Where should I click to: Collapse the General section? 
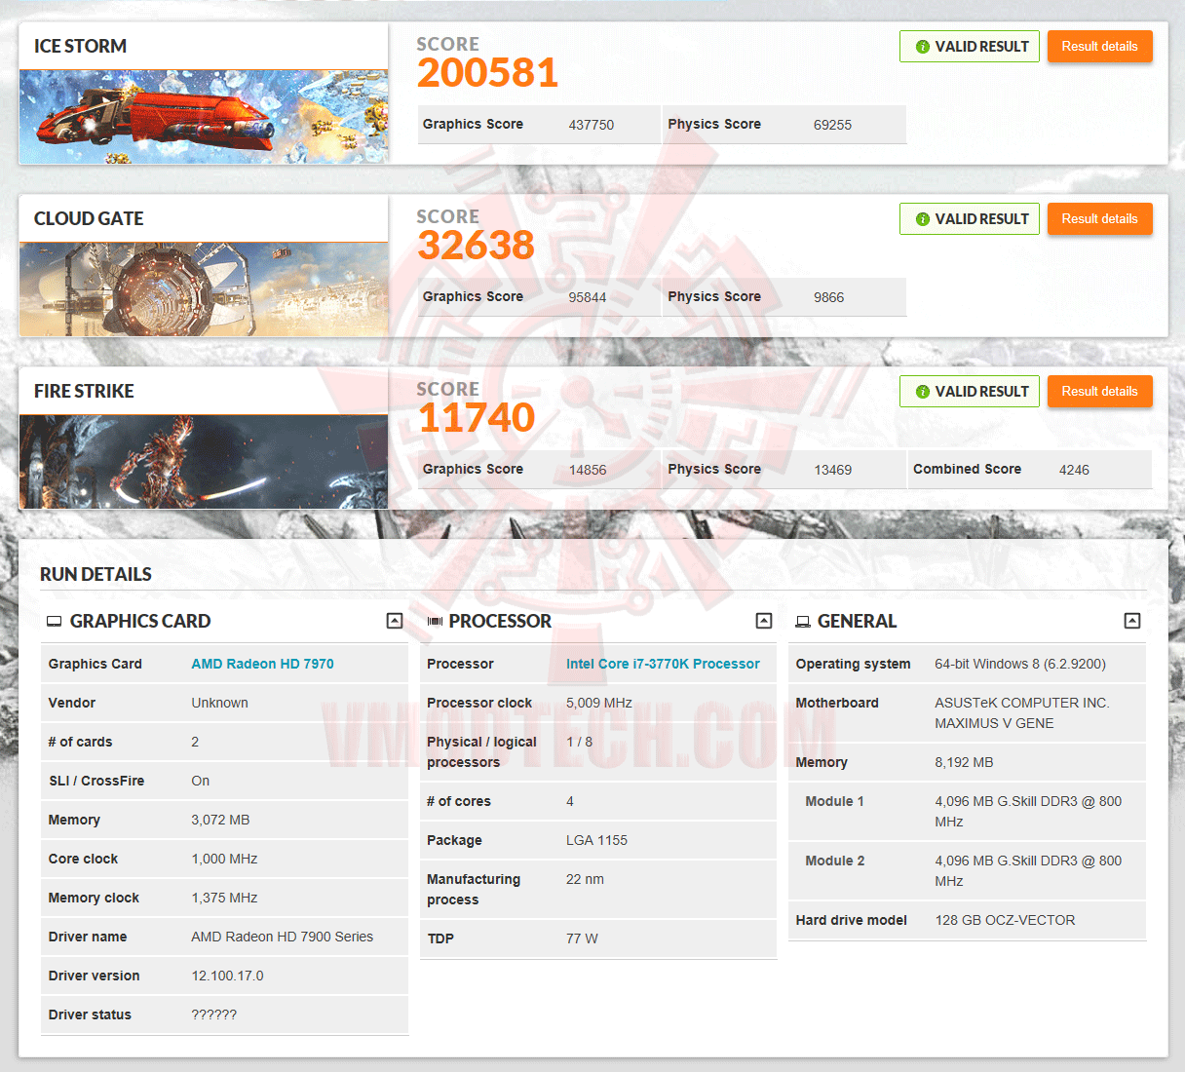click(1132, 621)
